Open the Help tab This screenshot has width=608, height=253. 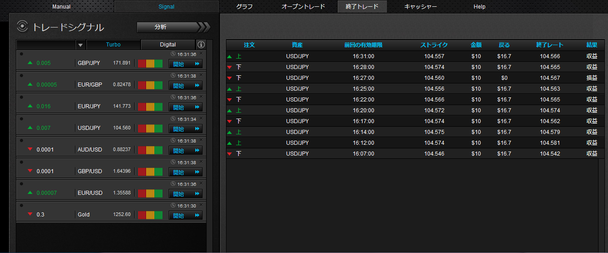pyautogui.click(x=480, y=7)
